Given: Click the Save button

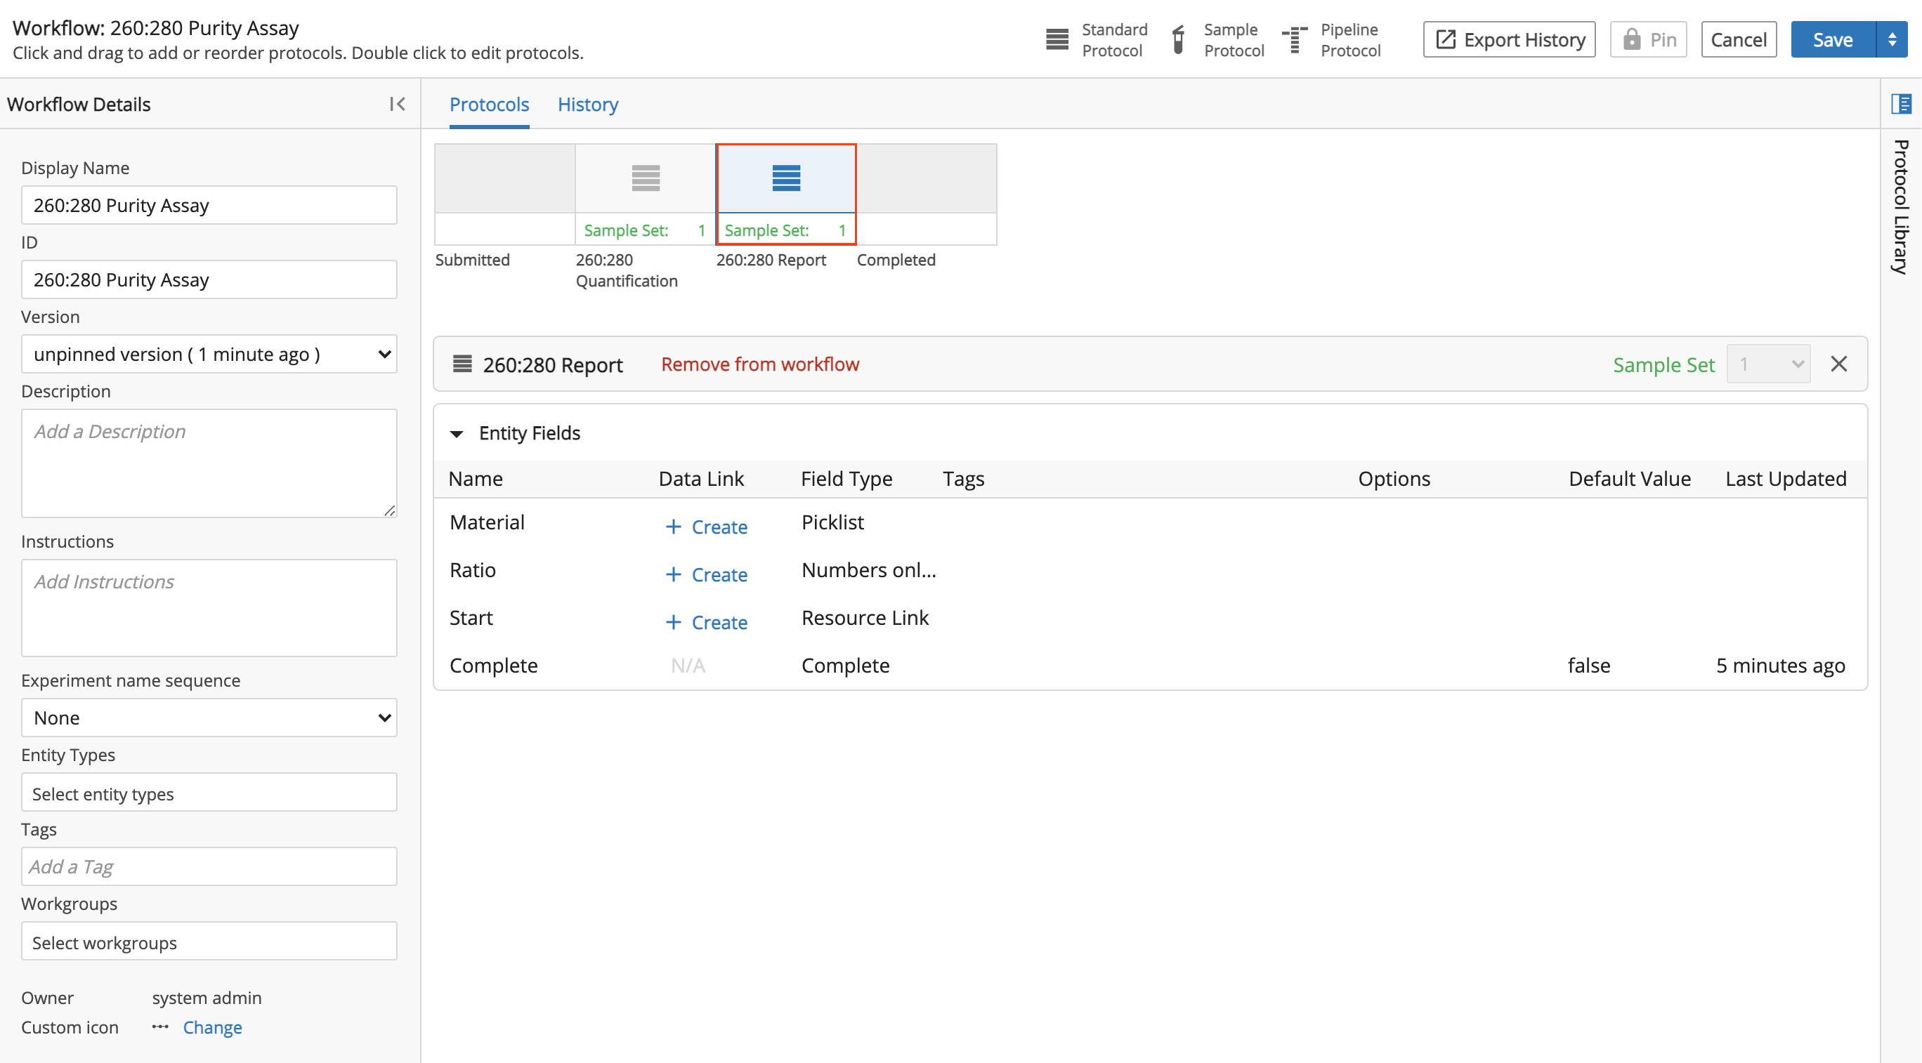Looking at the screenshot, I should [1833, 39].
